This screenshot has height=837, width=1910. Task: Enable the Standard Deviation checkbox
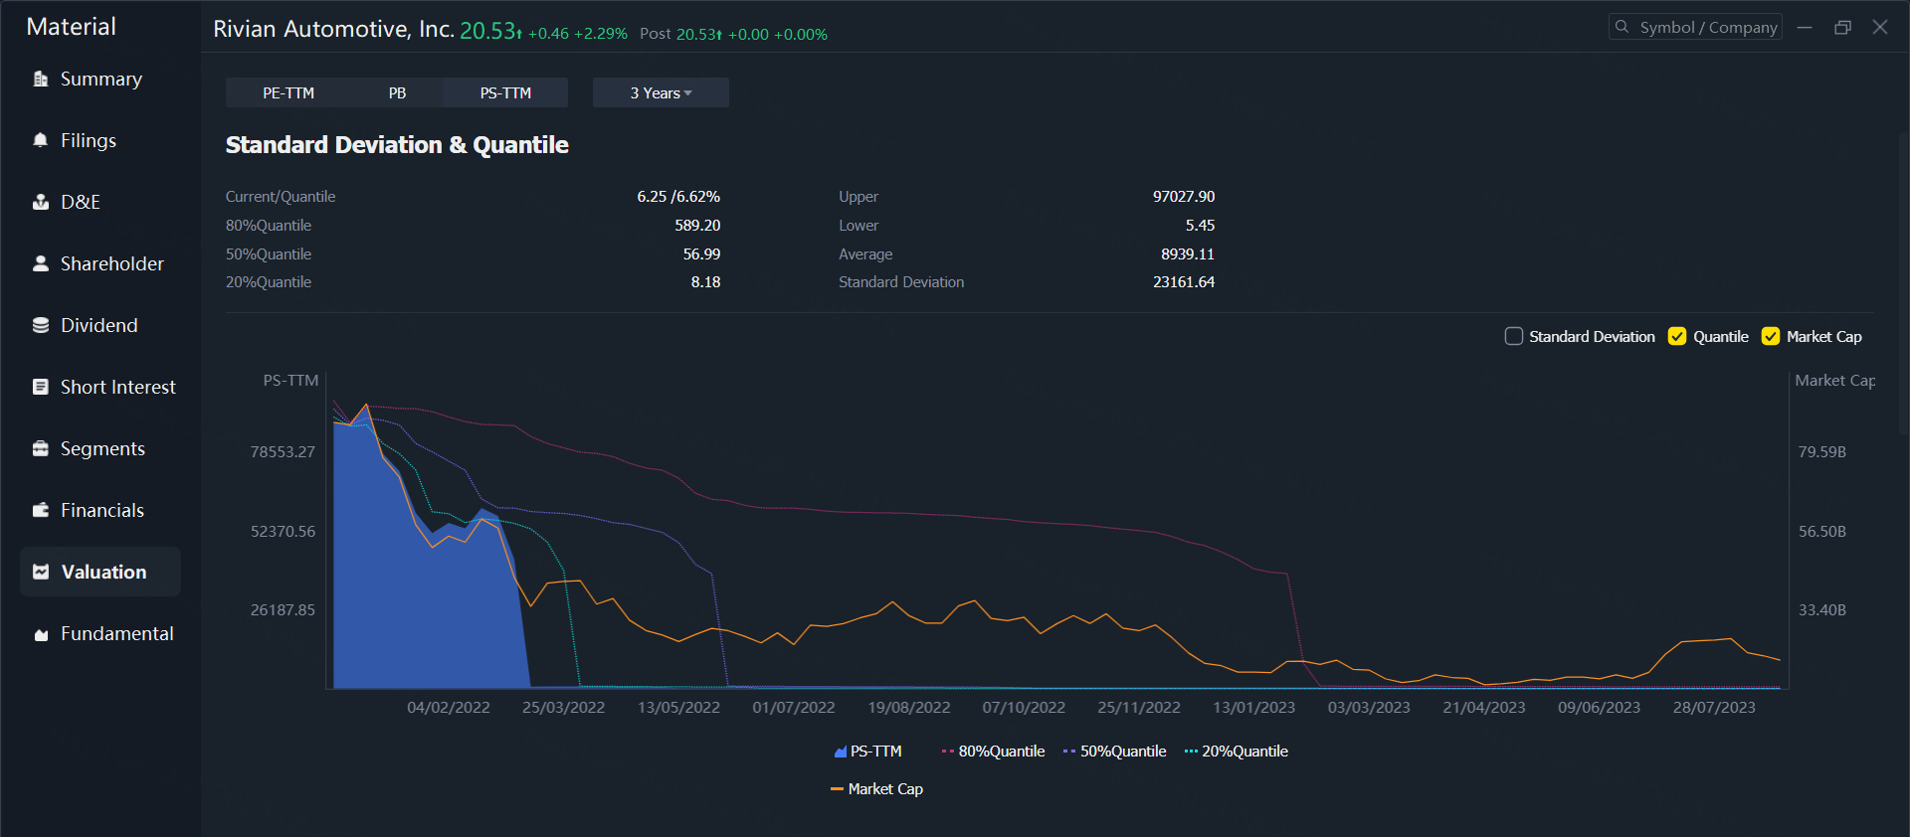tap(1514, 336)
